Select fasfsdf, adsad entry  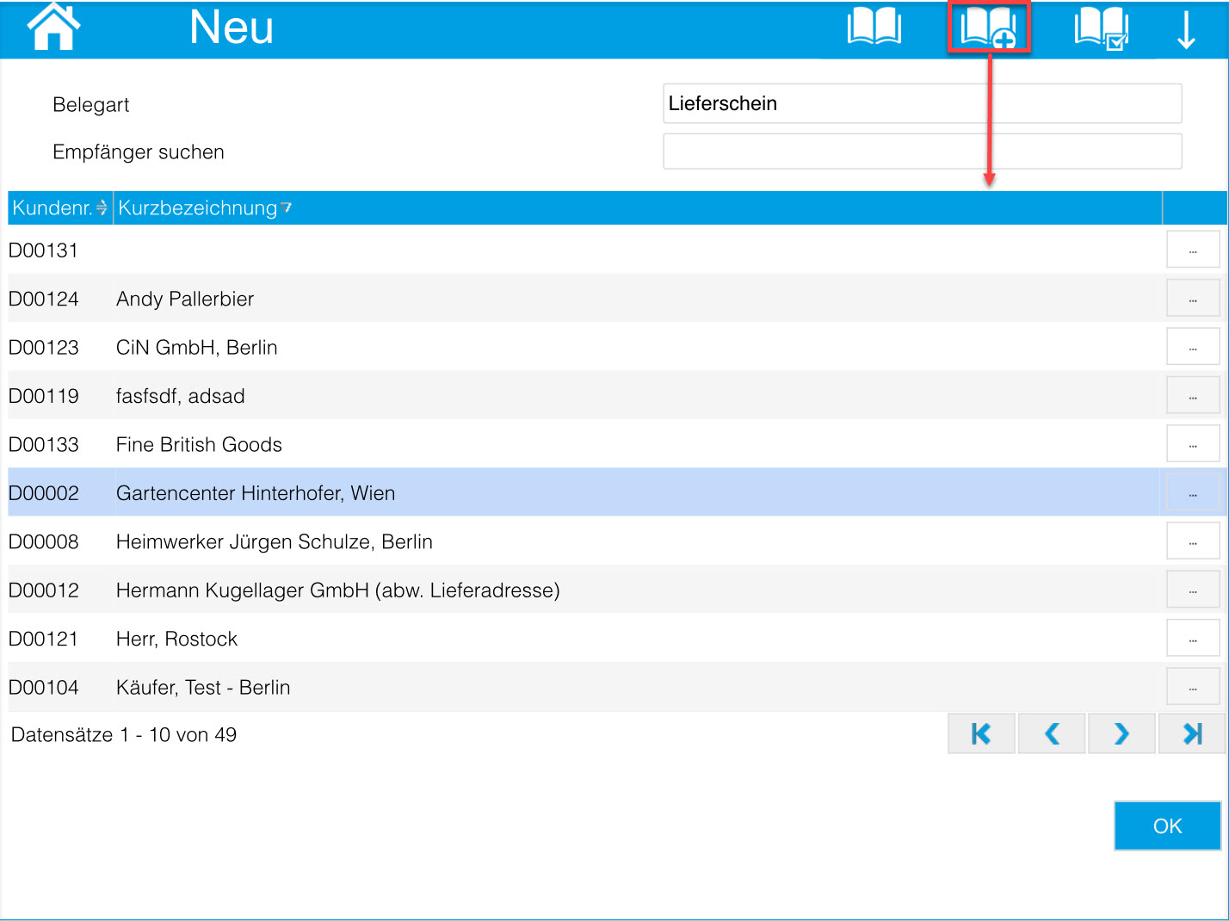[181, 396]
